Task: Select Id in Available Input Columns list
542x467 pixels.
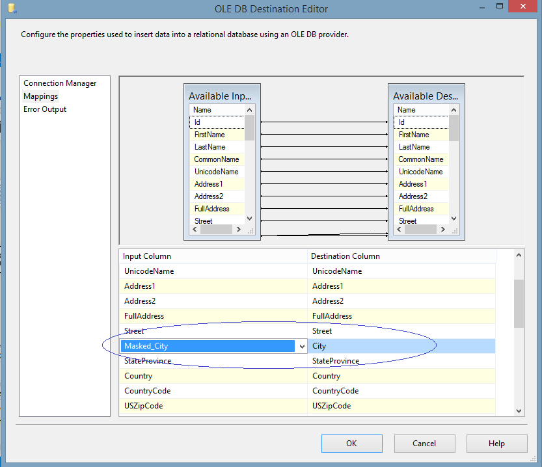Action: point(217,122)
